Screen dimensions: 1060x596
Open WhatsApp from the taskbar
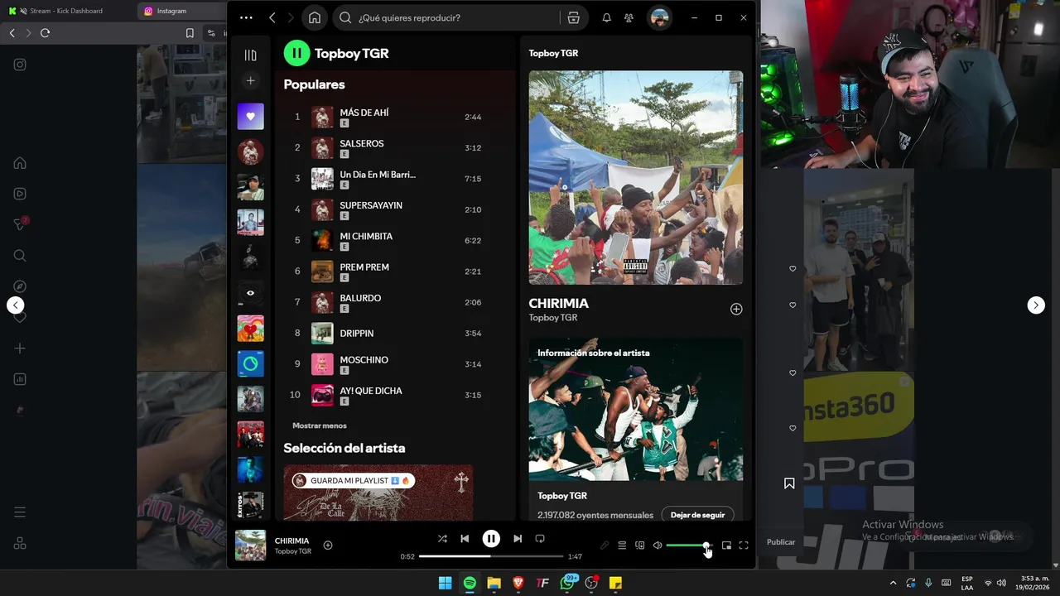(x=567, y=583)
